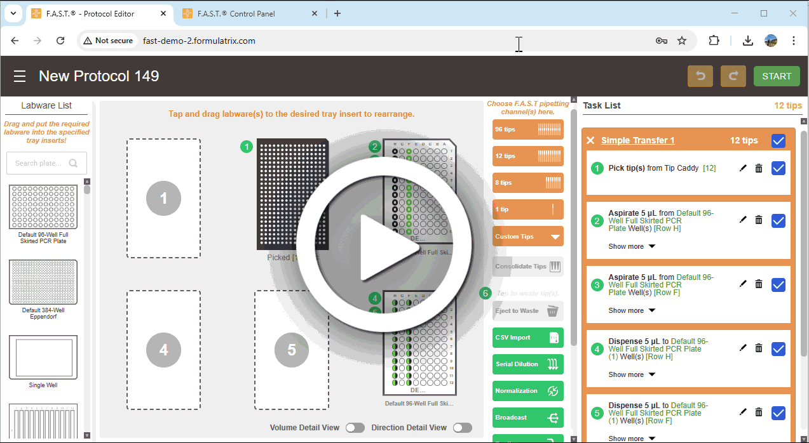Image resolution: width=809 pixels, height=443 pixels.
Task: Edit the Dispense Row H step
Action: click(743, 348)
